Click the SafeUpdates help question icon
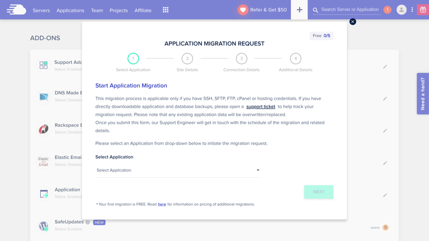This screenshot has width=429, height=241. click(x=87, y=222)
